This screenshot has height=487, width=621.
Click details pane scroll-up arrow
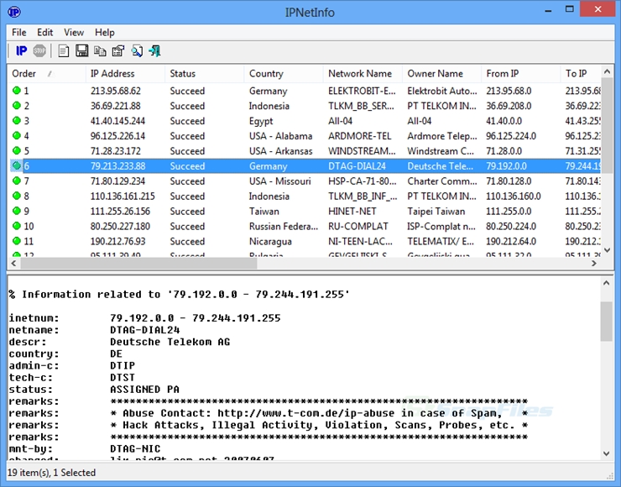tap(607, 283)
